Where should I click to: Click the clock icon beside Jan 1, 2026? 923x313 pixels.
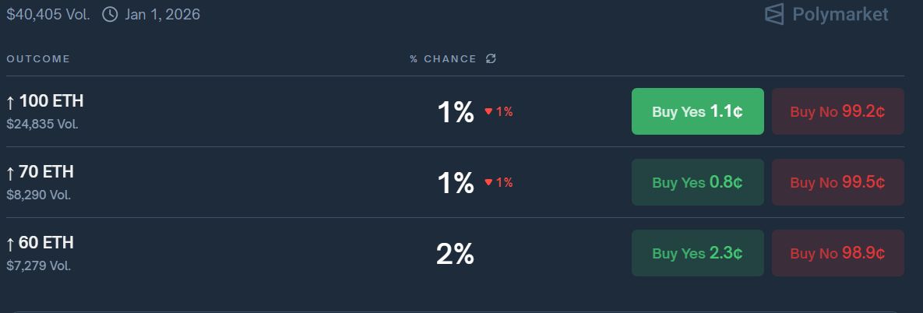point(110,14)
